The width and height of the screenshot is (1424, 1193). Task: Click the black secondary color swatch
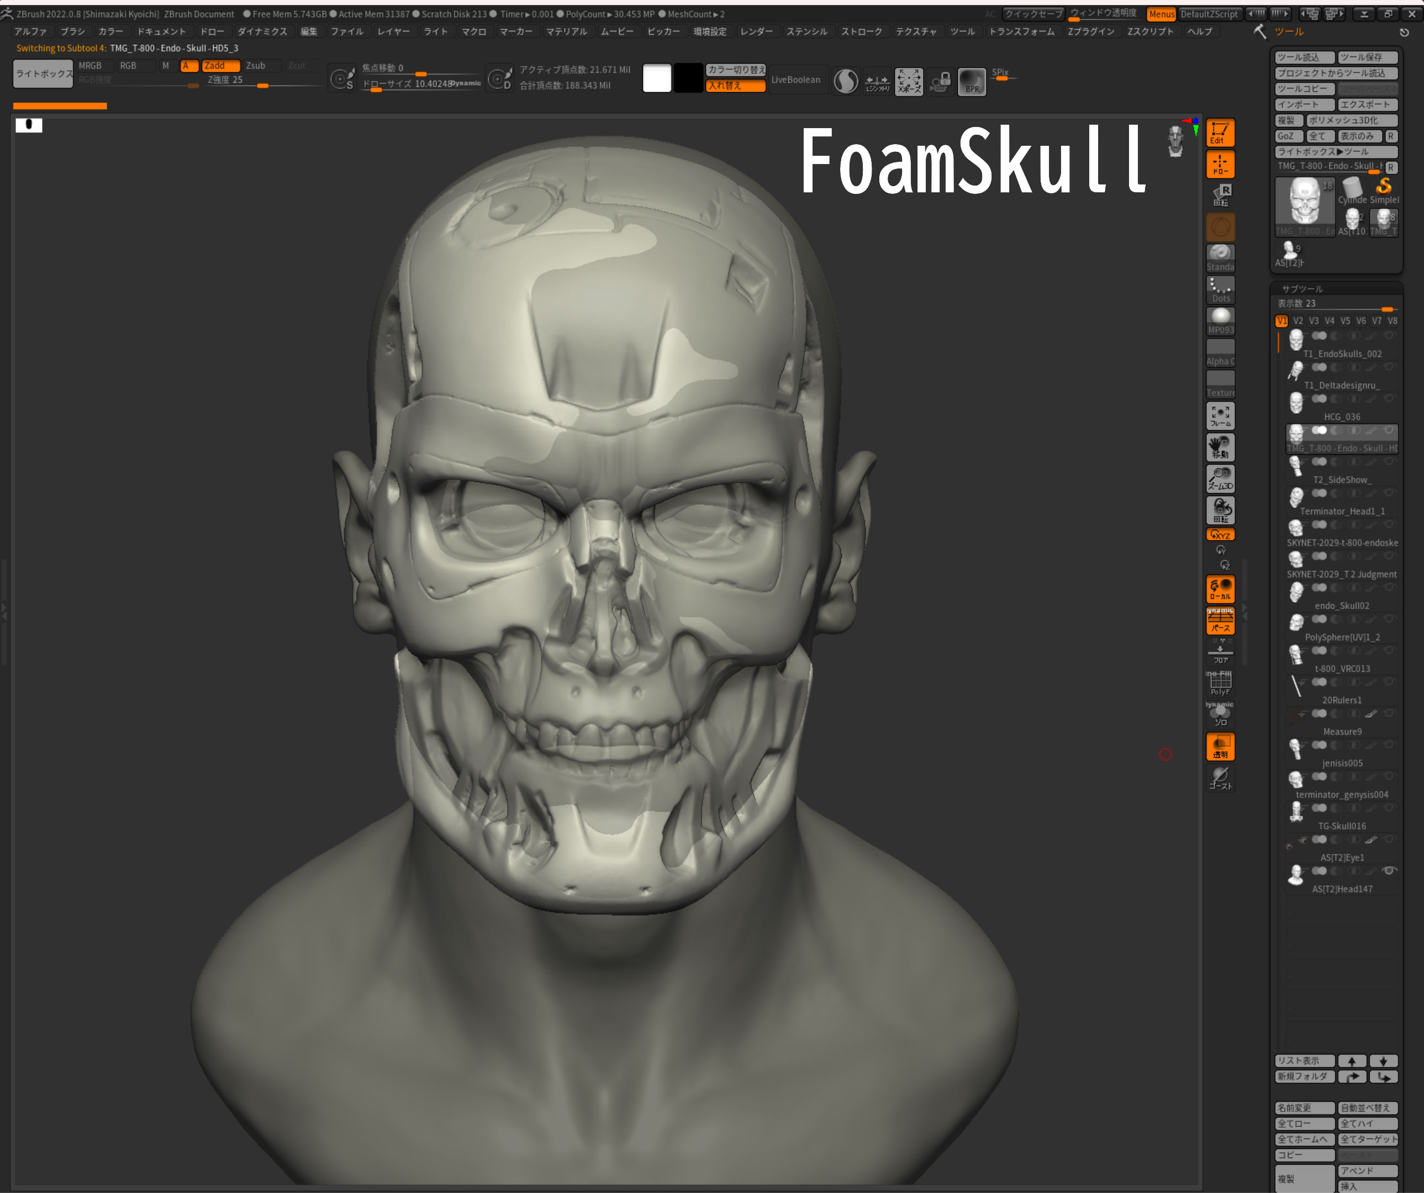tap(688, 78)
